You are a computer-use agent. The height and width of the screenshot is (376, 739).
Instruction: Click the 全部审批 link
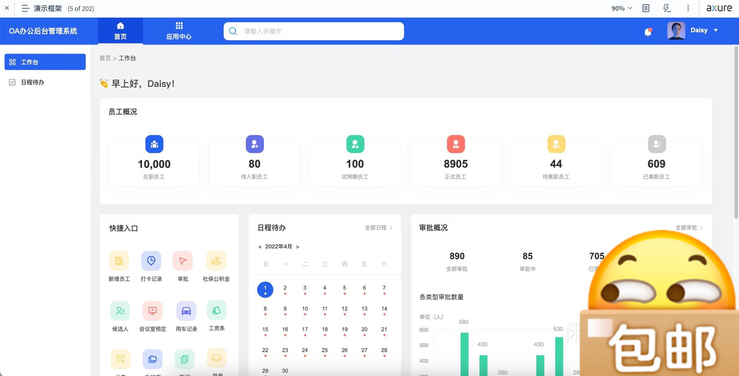689,228
